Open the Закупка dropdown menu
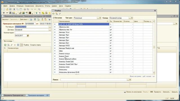The height and width of the screenshot is (101, 180). coord(6,19)
